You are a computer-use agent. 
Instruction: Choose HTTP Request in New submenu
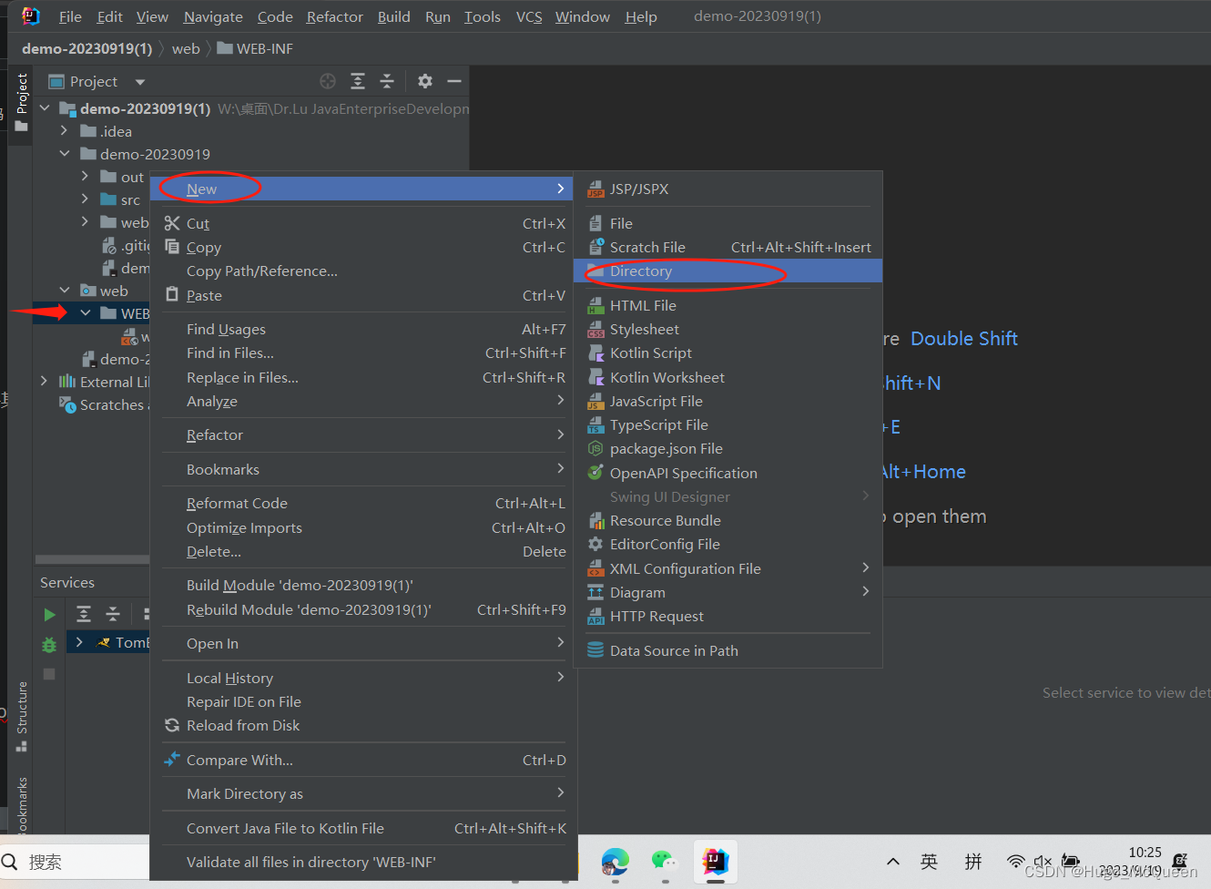(728, 616)
